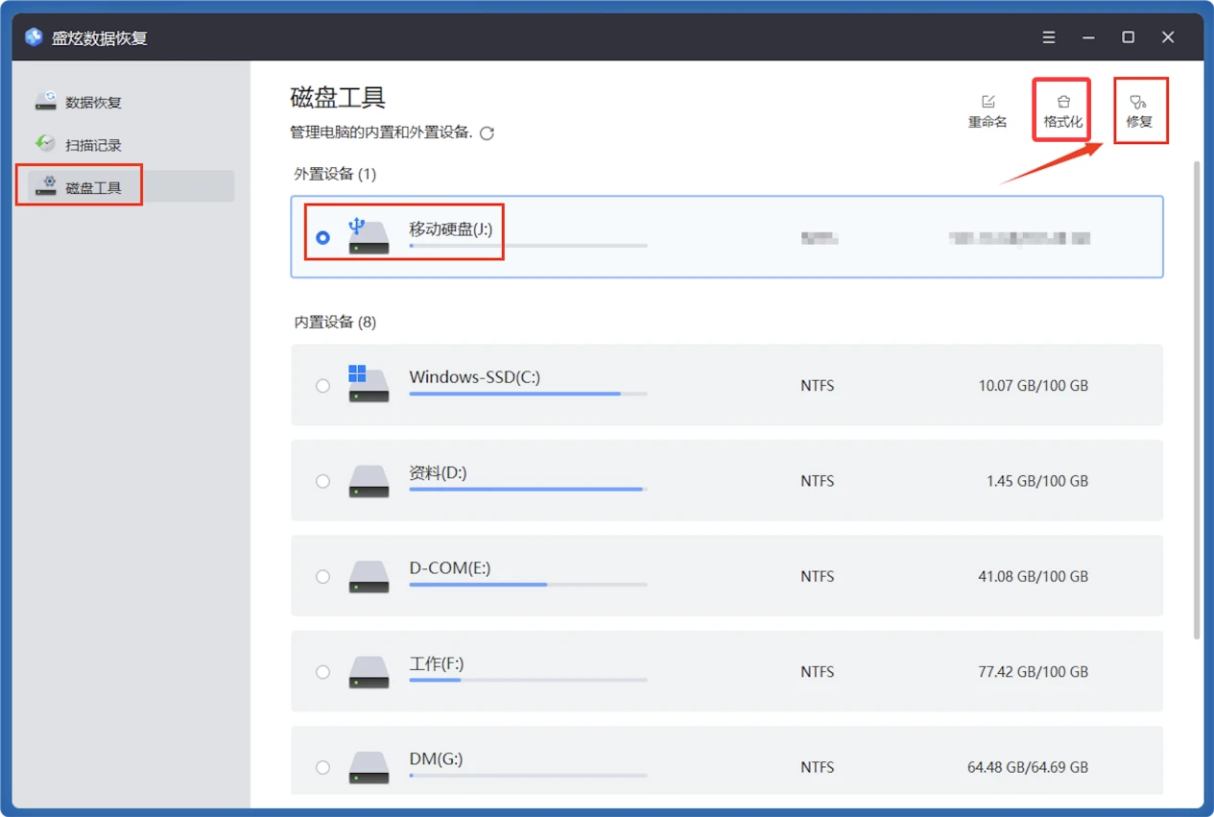Click the 修复 repair button
Screen dimensions: 1214x817
(x=1139, y=111)
